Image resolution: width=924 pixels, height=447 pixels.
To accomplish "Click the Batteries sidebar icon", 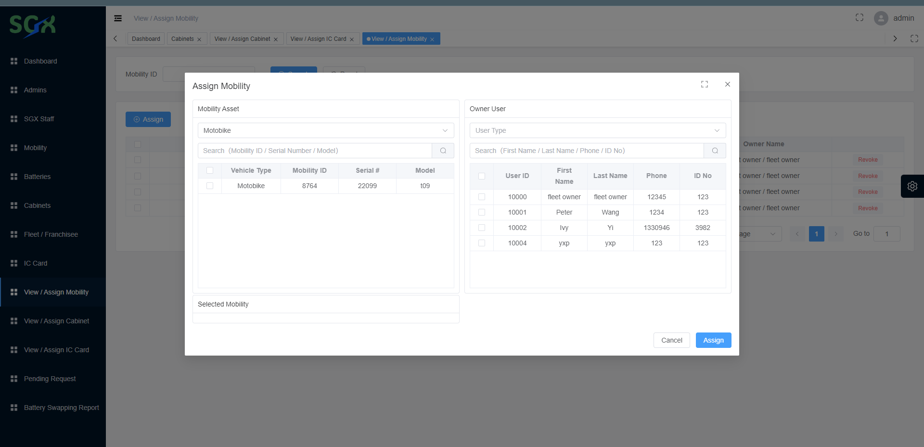I will click(14, 177).
